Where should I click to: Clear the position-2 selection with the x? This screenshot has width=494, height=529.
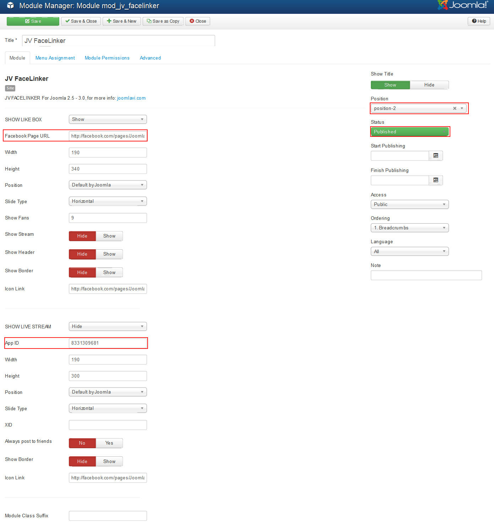[x=455, y=108]
